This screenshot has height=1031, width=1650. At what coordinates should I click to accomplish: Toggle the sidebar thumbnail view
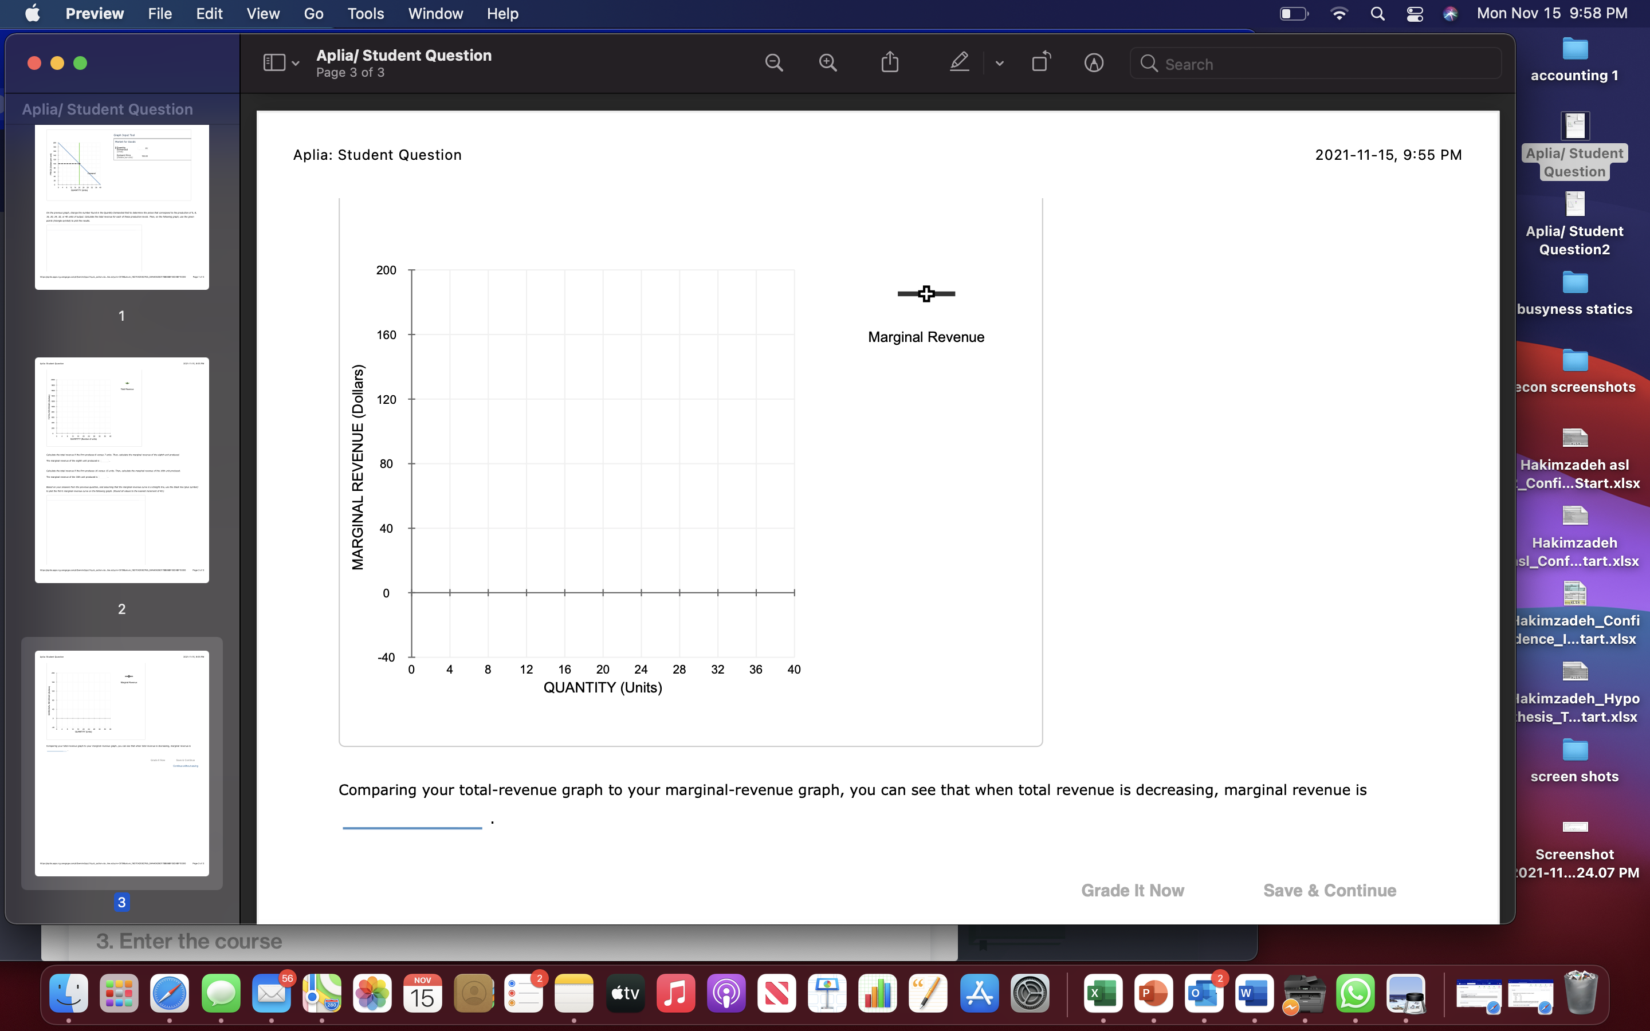point(273,62)
